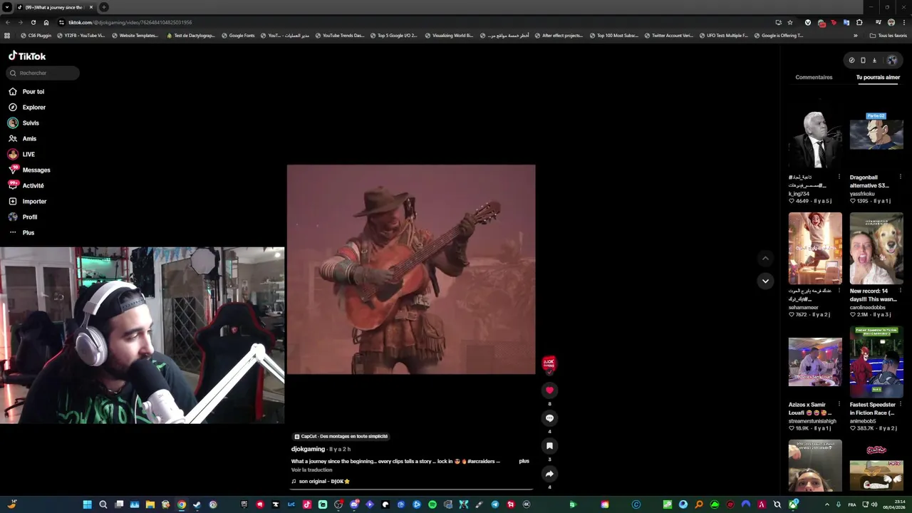This screenshot has height=513, width=912.
Task: Click the guitar player video to pause
Action: (411, 269)
